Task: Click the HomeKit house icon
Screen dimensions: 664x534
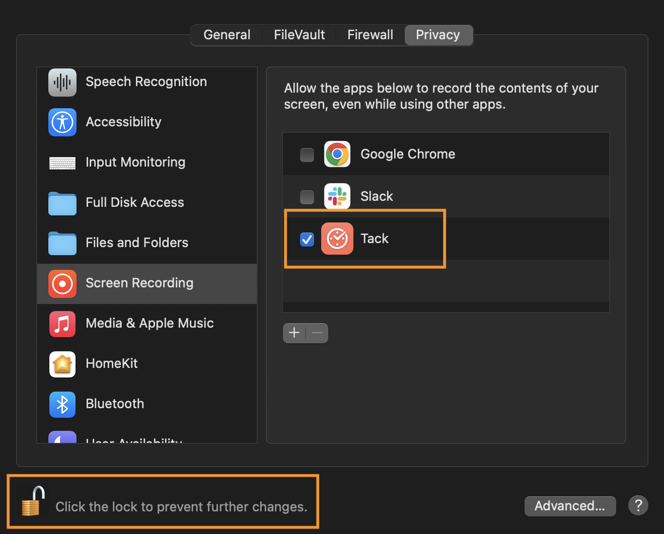Action: [62, 364]
